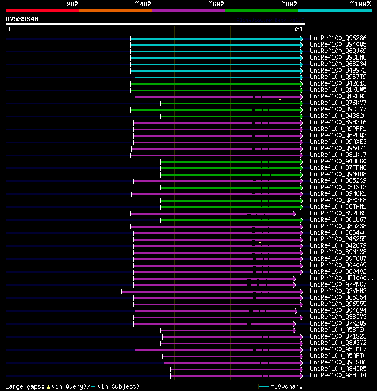The height and width of the screenshot is (391, 377).
Task: Click the red 20% identity legend segment
Action: coord(42,11)
